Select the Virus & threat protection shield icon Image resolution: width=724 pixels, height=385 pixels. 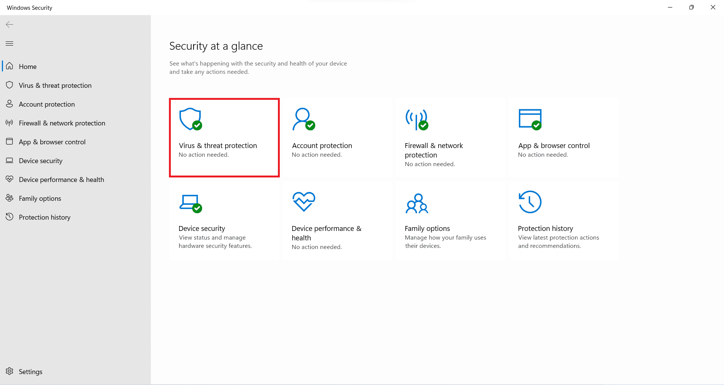coord(190,119)
